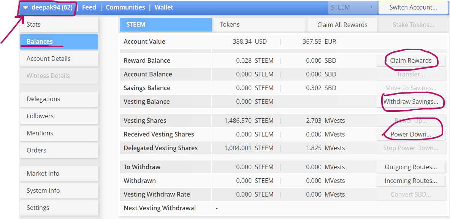This screenshot has width=450, height=219.
Task: Open Outgoing Routes dialog
Action: [x=410, y=167]
